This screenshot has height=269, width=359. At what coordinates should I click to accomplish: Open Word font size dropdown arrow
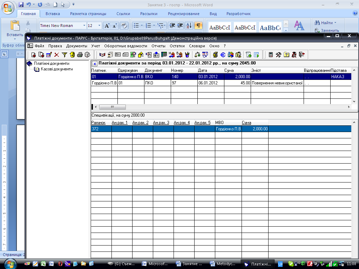[x=99, y=25]
